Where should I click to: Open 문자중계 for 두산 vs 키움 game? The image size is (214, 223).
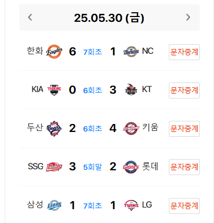coord(184,129)
